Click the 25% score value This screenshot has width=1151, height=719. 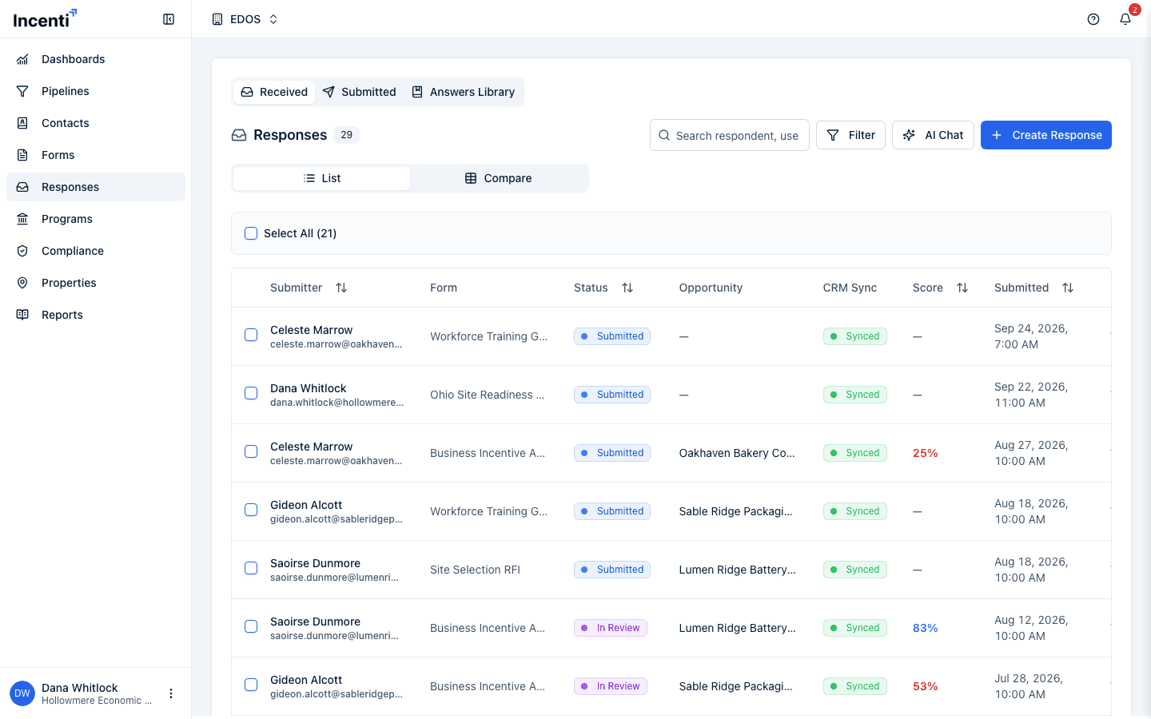[926, 453]
